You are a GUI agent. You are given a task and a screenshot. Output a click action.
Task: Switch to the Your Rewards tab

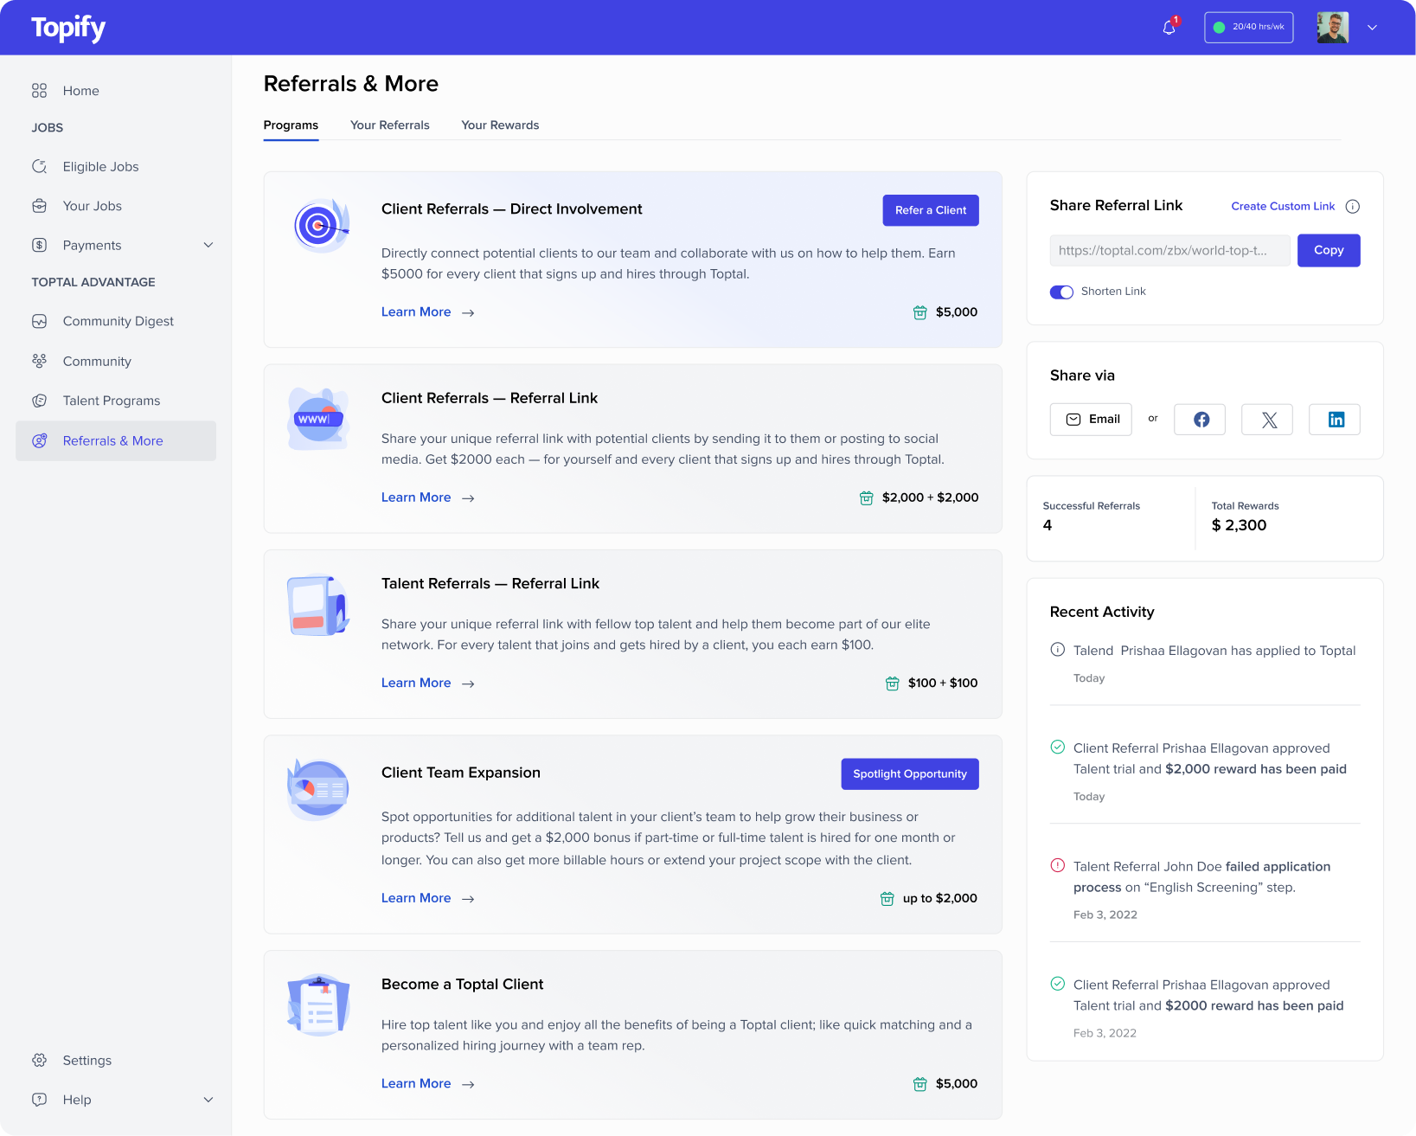pos(500,125)
